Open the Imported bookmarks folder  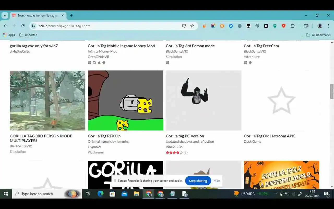pyautogui.click(x=28, y=35)
